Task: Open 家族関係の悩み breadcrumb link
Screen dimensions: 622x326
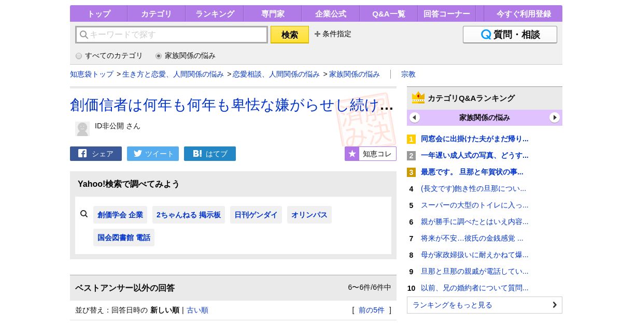Action: pos(355,74)
